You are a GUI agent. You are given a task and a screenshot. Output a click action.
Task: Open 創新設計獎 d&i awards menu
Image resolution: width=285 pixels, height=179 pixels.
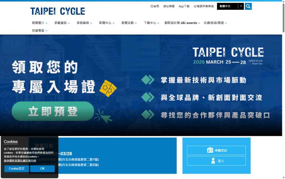(x=182, y=23)
